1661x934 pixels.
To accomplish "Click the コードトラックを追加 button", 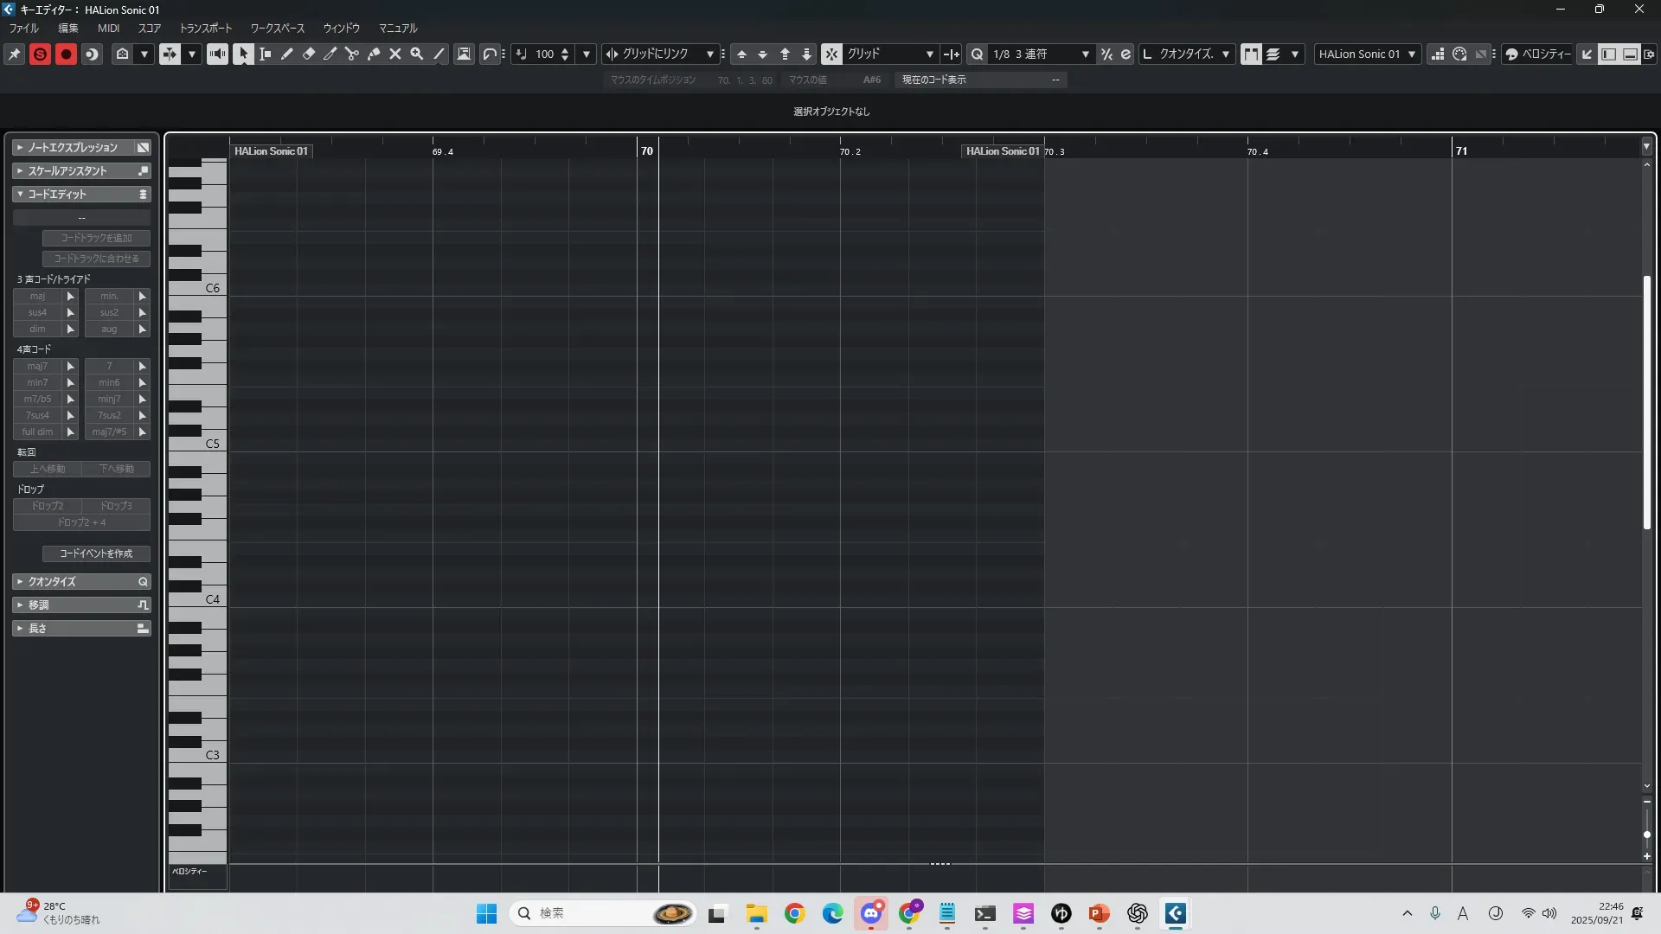I will [x=96, y=238].
